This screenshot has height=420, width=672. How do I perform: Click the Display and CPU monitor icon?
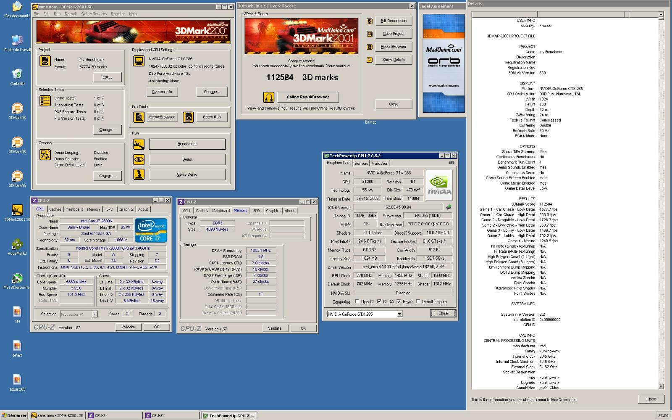coord(139,61)
